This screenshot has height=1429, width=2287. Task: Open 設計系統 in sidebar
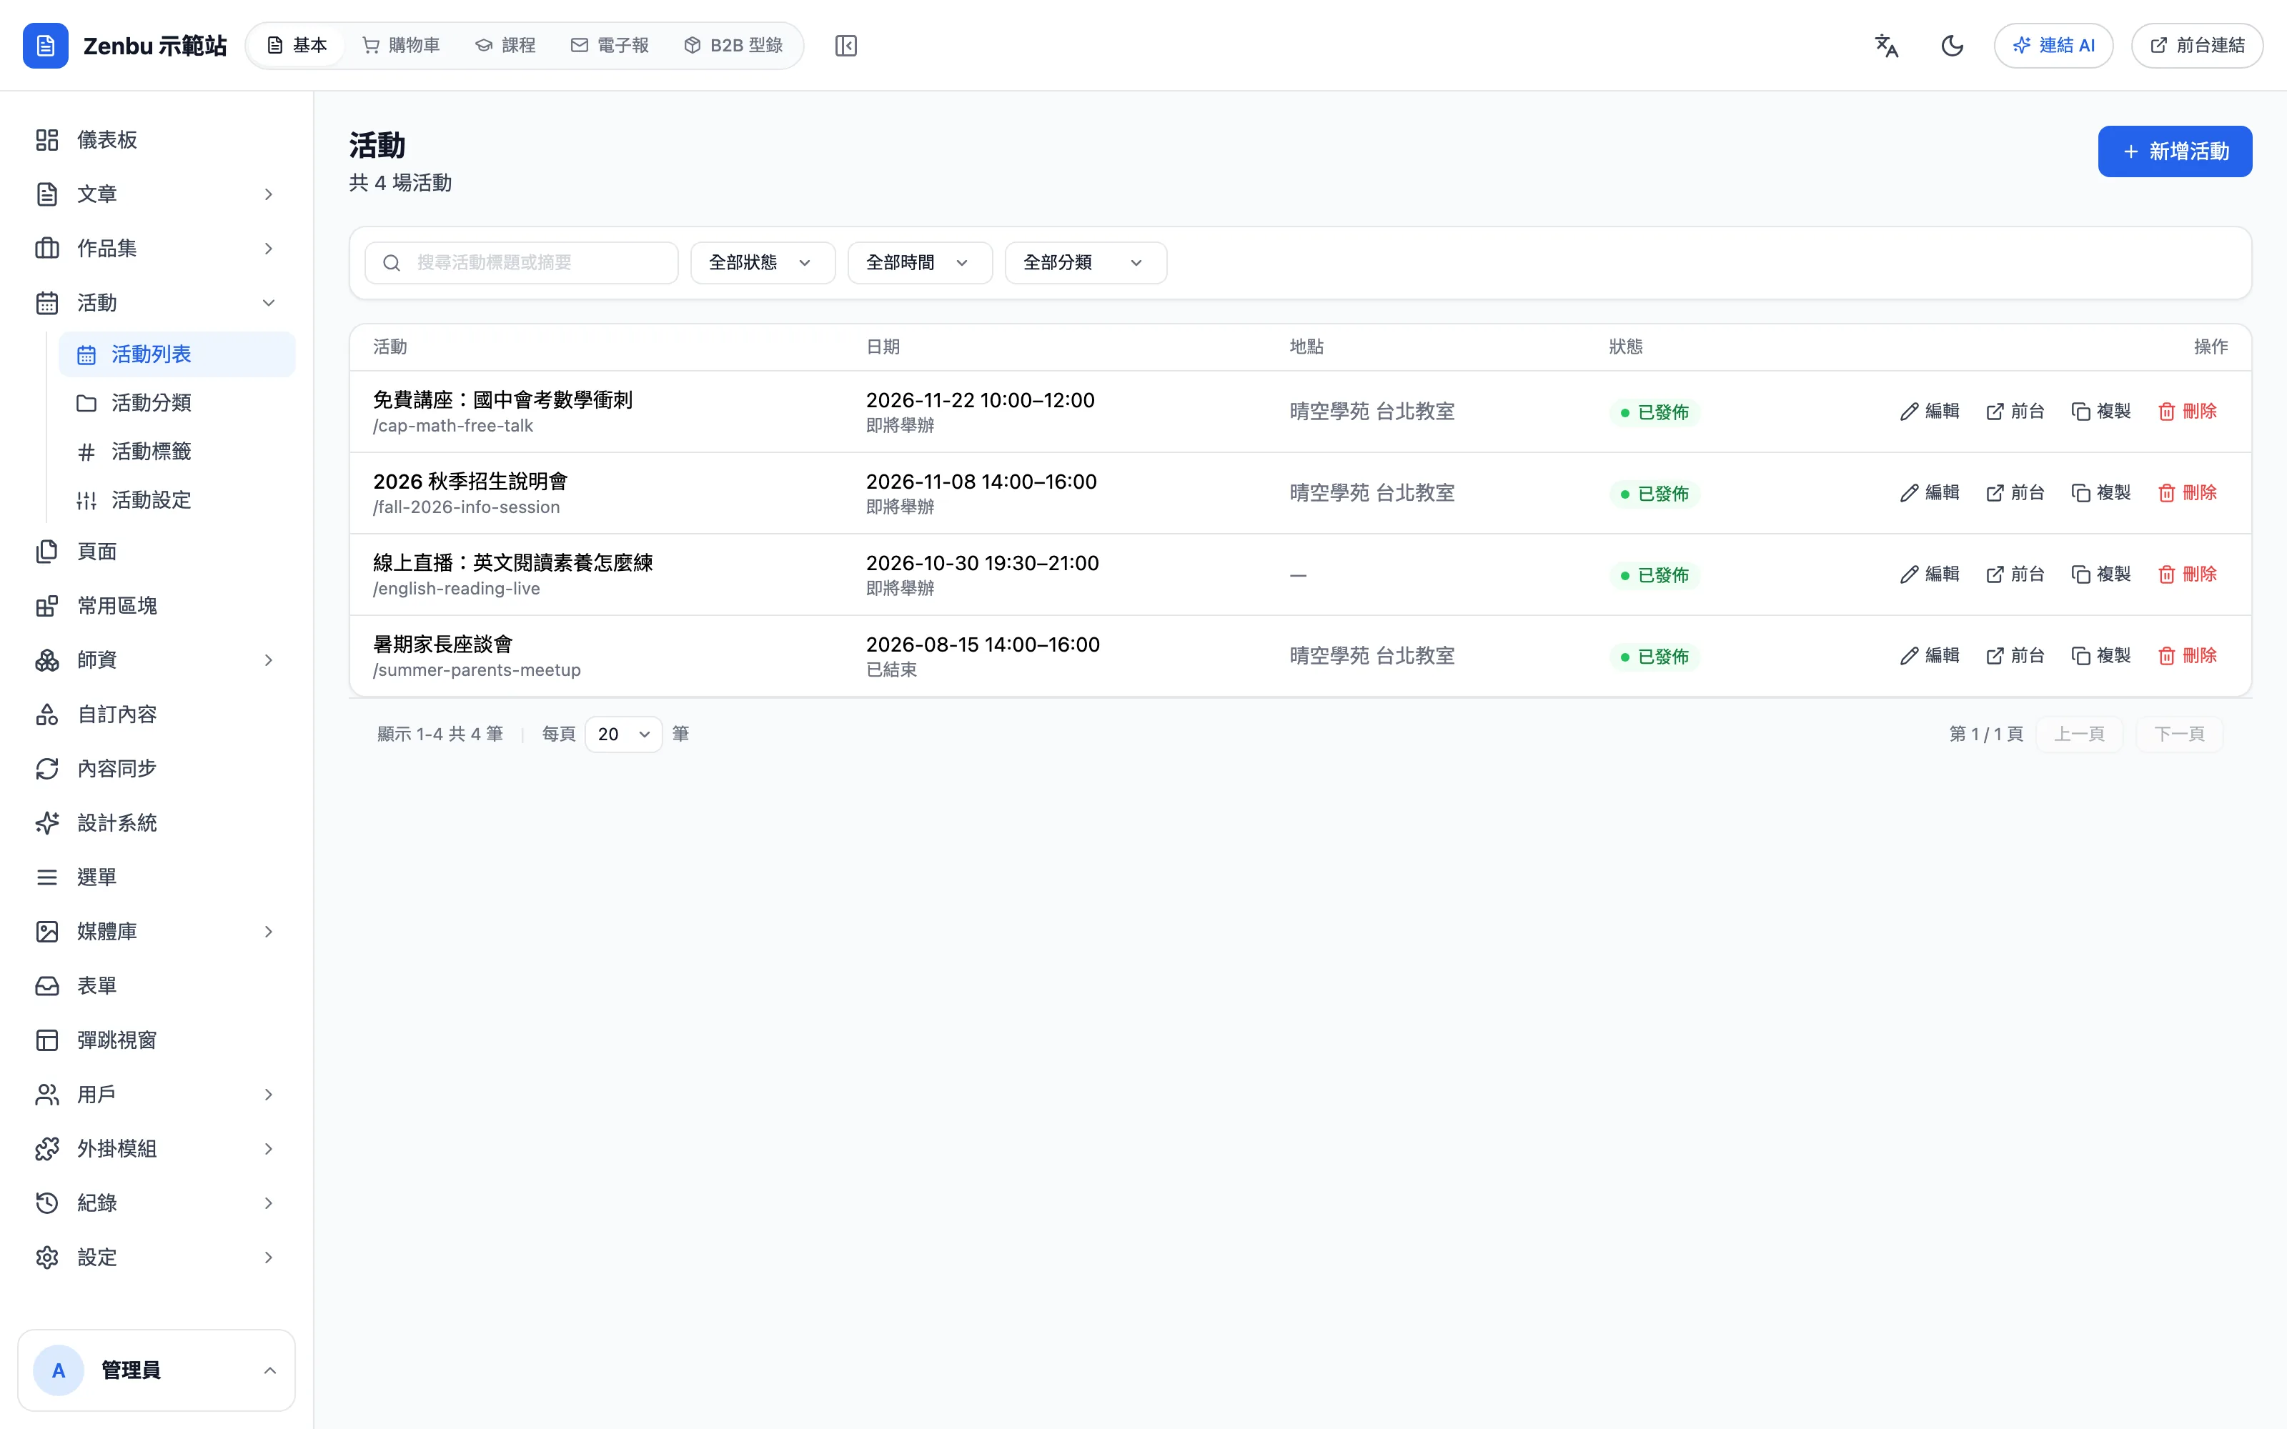click(157, 822)
